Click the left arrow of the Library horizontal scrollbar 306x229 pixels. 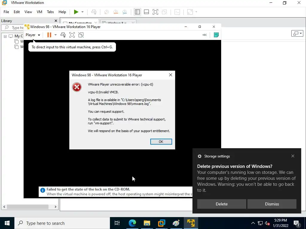coord(4,207)
